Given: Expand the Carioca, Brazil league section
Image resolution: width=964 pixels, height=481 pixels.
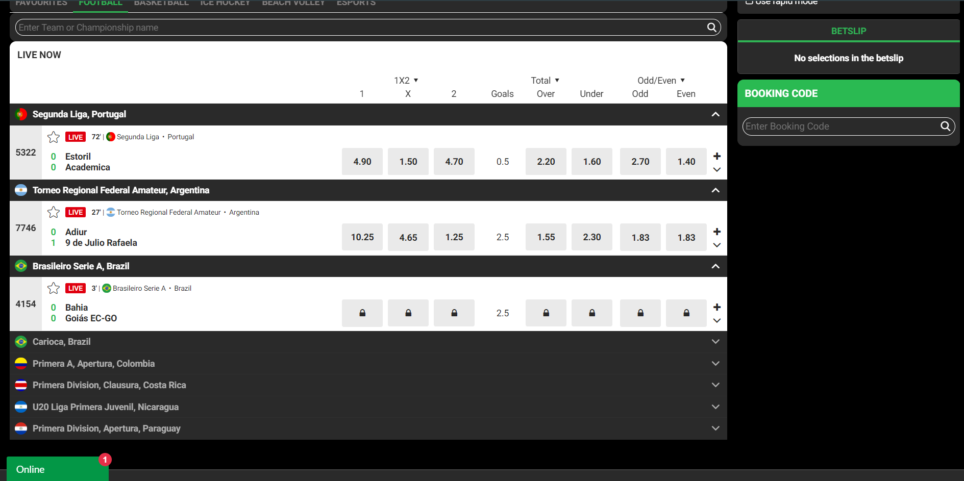Looking at the screenshot, I should pyautogui.click(x=715, y=342).
